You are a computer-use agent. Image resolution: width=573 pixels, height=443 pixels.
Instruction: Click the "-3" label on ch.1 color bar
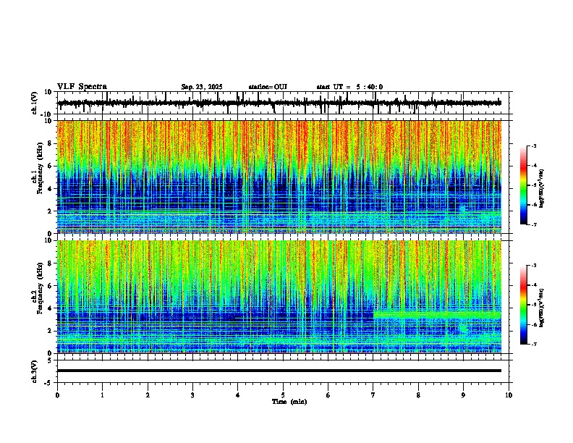pyautogui.click(x=534, y=145)
